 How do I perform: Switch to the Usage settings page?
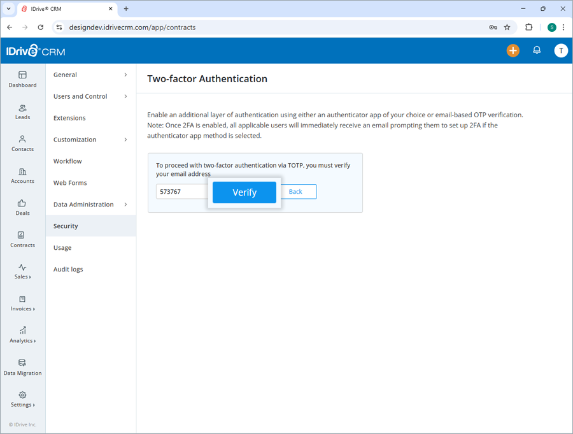pos(62,247)
